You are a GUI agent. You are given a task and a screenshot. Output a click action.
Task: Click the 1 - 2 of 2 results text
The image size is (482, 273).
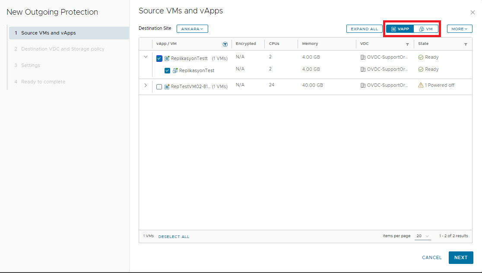(x=453, y=236)
